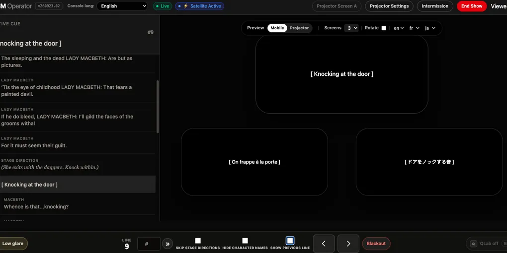507x253 pixels.
Task: Click the End Show button
Action: [472, 6]
